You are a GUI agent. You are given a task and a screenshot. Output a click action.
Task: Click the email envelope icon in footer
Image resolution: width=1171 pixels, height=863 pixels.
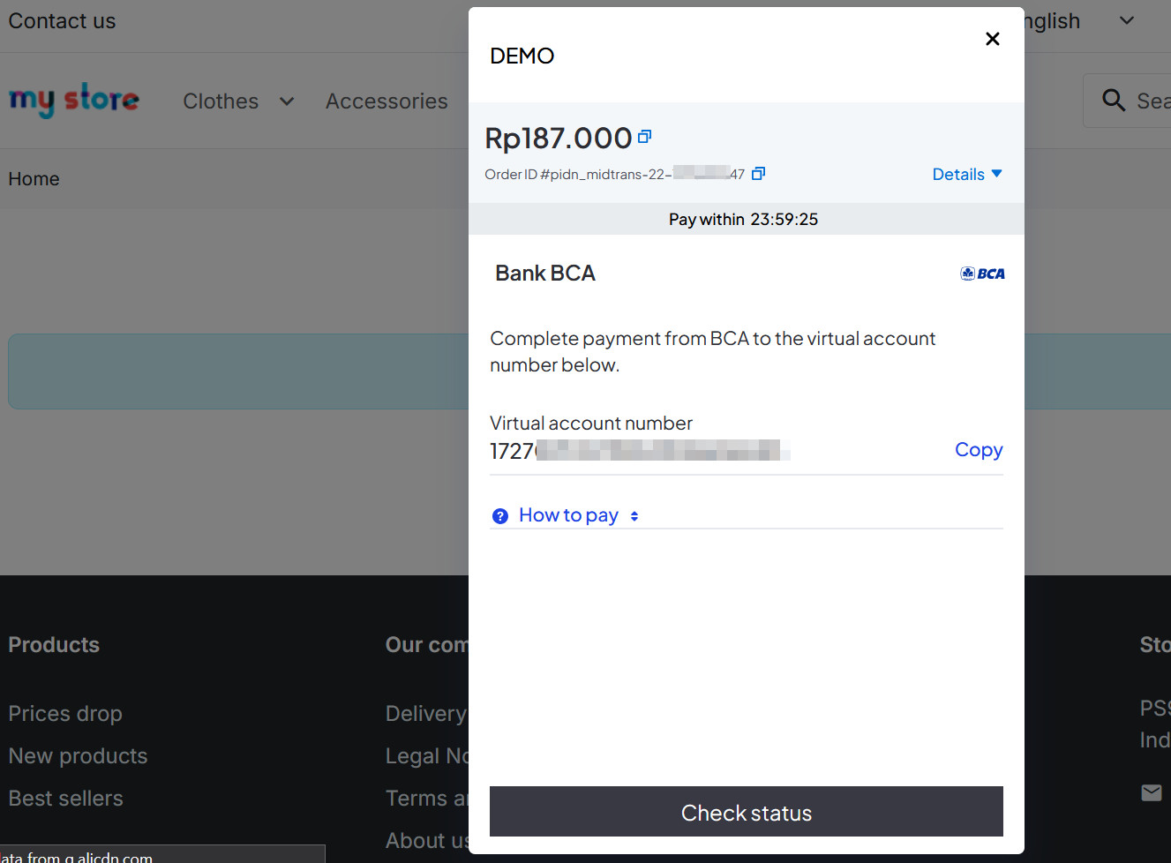[x=1152, y=792]
